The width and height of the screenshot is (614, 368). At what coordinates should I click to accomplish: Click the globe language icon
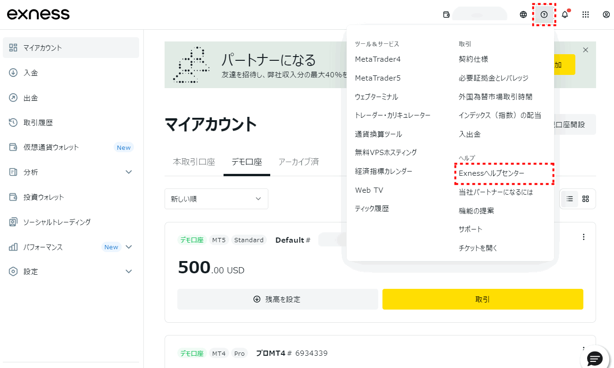[523, 14]
